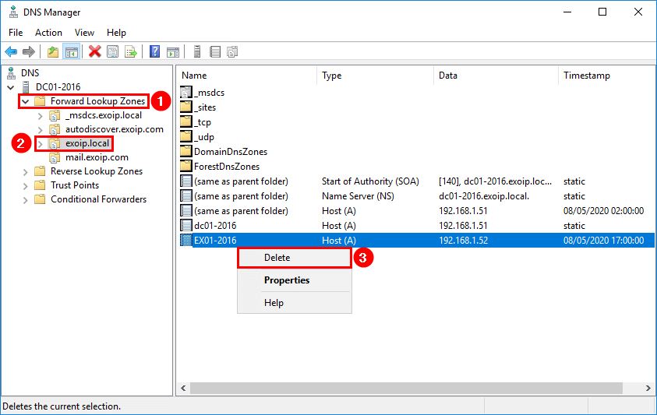Viewport: 657px width, 415px height.
Task: Select Trust Points in the tree
Action: [x=75, y=185]
